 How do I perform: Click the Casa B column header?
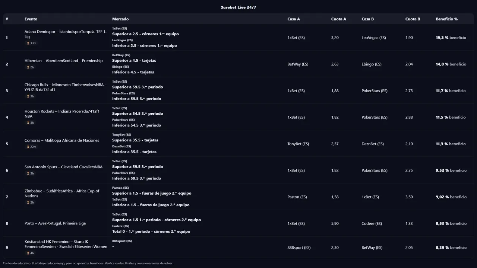pyautogui.click(x=367, y=19)
